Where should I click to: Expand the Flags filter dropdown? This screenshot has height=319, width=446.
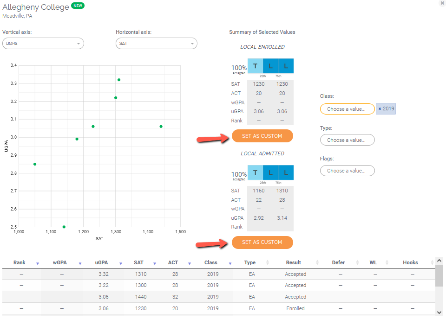(347, 171)
